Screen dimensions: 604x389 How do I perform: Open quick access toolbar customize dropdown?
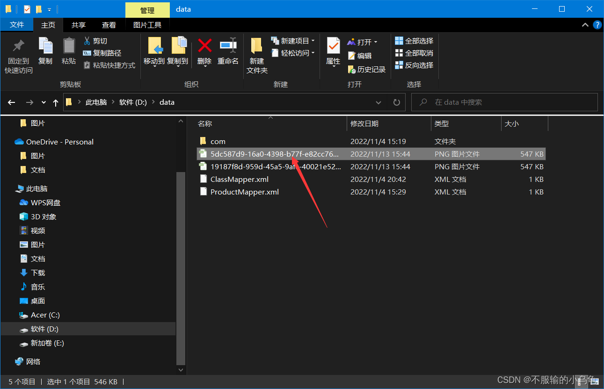click(x=49, y=9)
